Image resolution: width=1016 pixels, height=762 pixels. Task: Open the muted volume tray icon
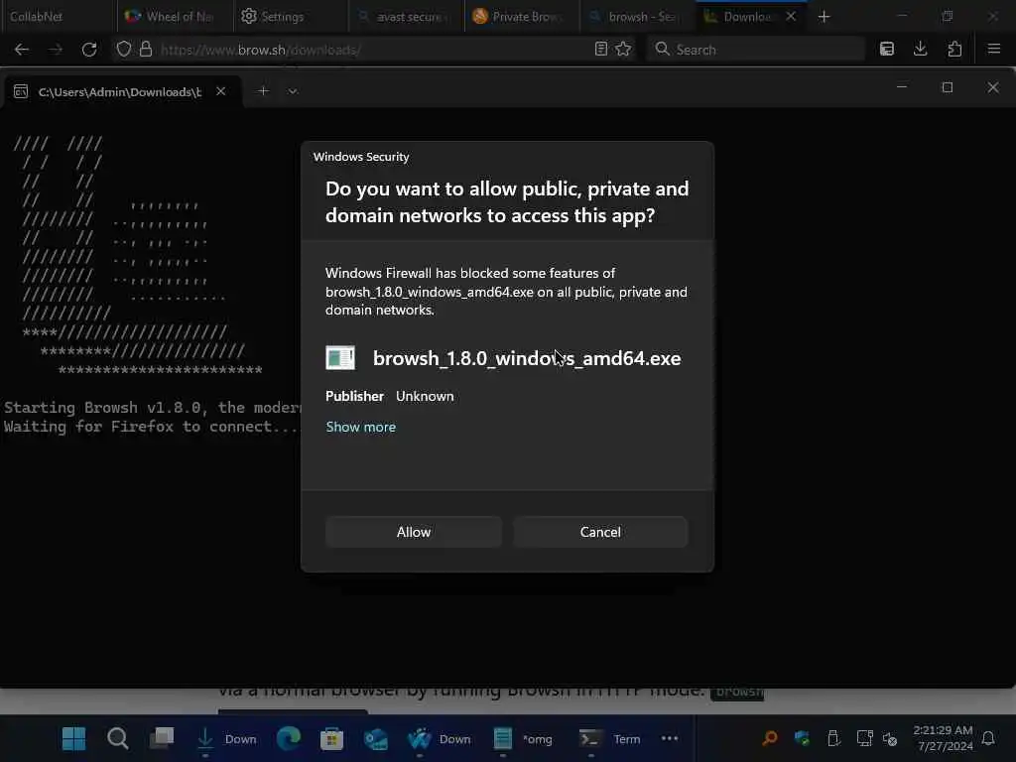click(x=890, y=738)
